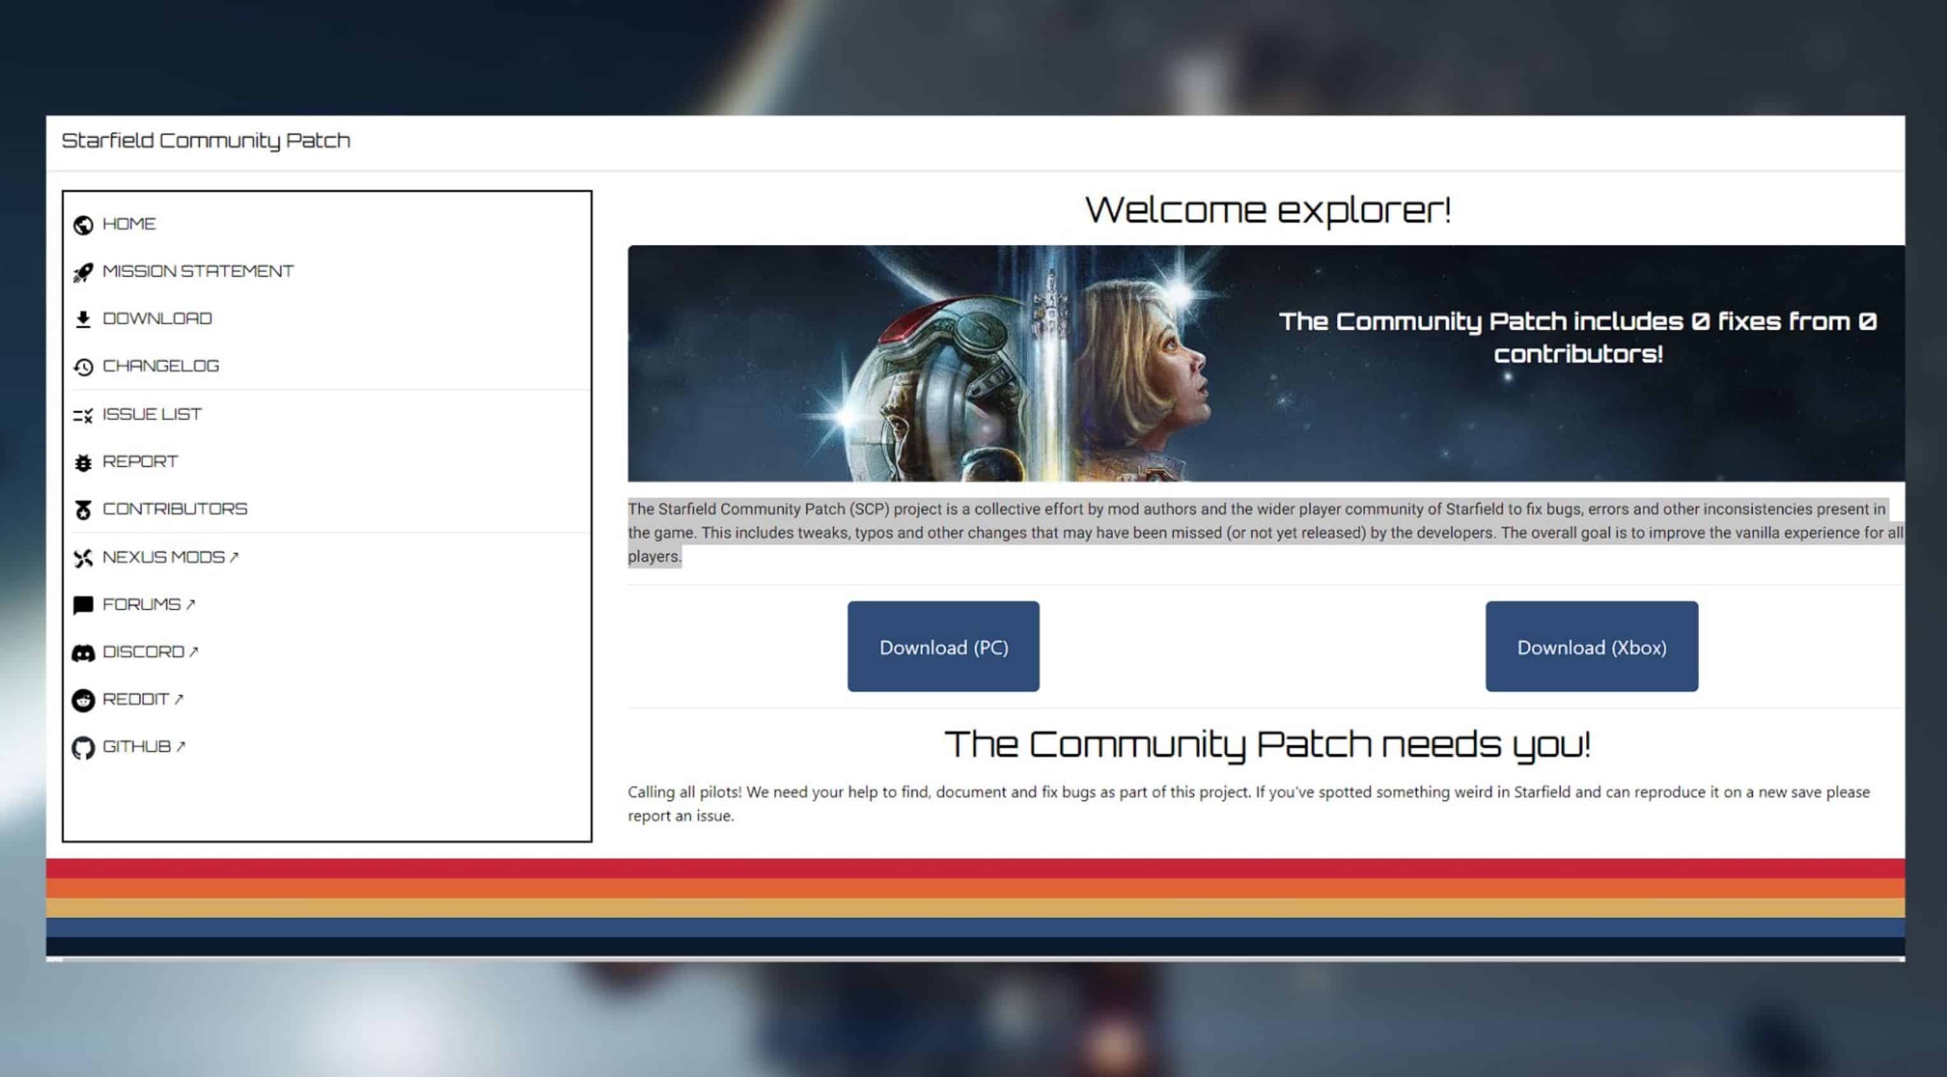Viewport: 1947px width, 1077px height.
Task: Open the Changelog menu entry
Action: (x=160, y=366)
